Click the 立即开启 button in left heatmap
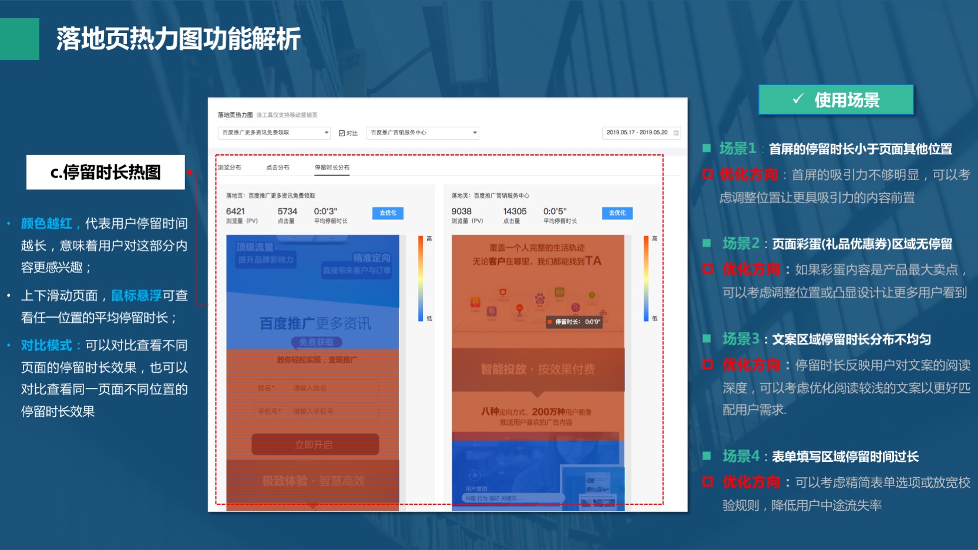Viewport: 978px width, 550px height. click(x=315, y=444)
